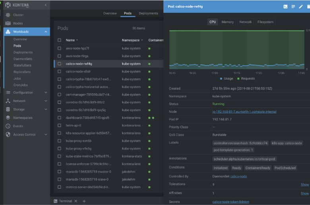Show the Affinities details

click(305, 193)
